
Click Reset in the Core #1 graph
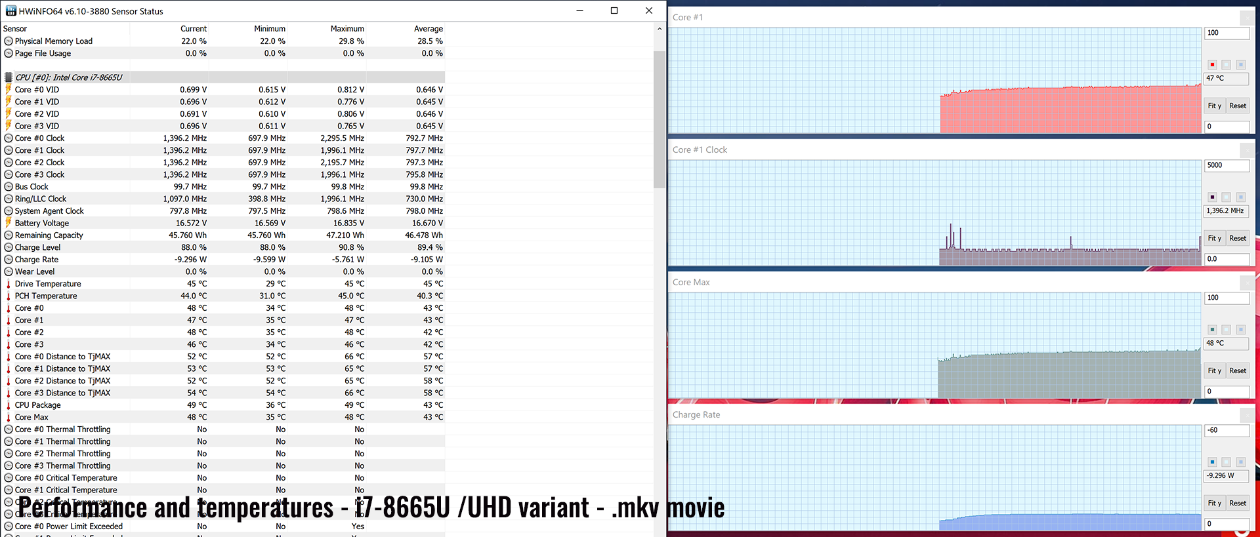coord(1238,106)
